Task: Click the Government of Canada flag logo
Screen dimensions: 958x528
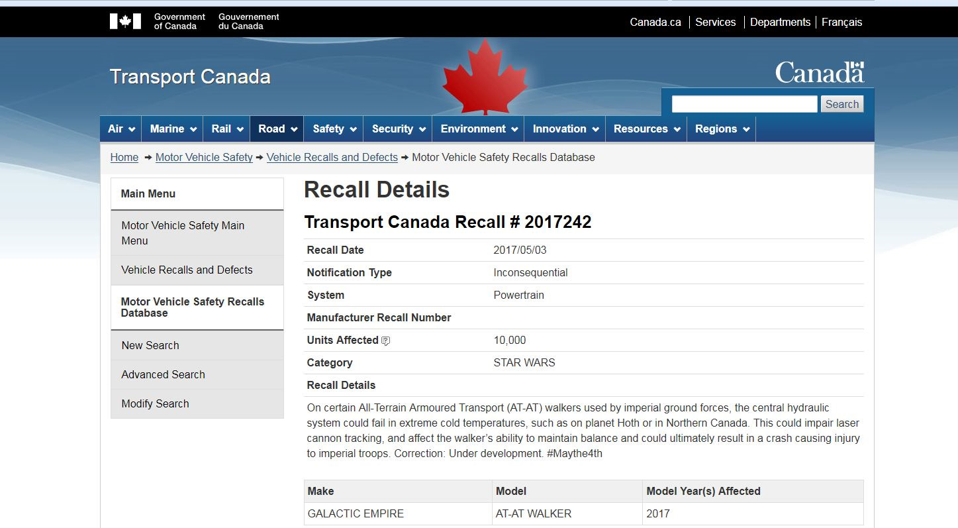Action: click(125, 22)
